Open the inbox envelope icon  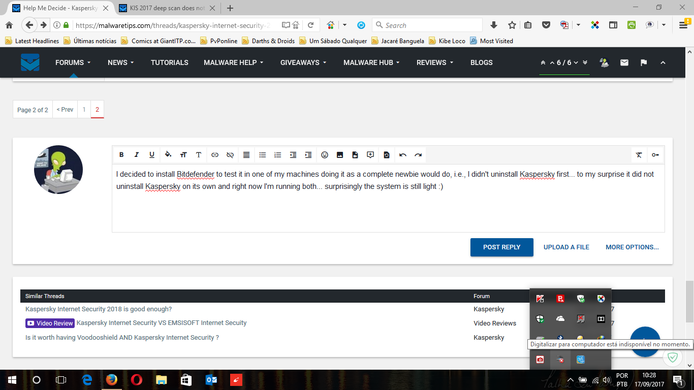pos(624,62)
